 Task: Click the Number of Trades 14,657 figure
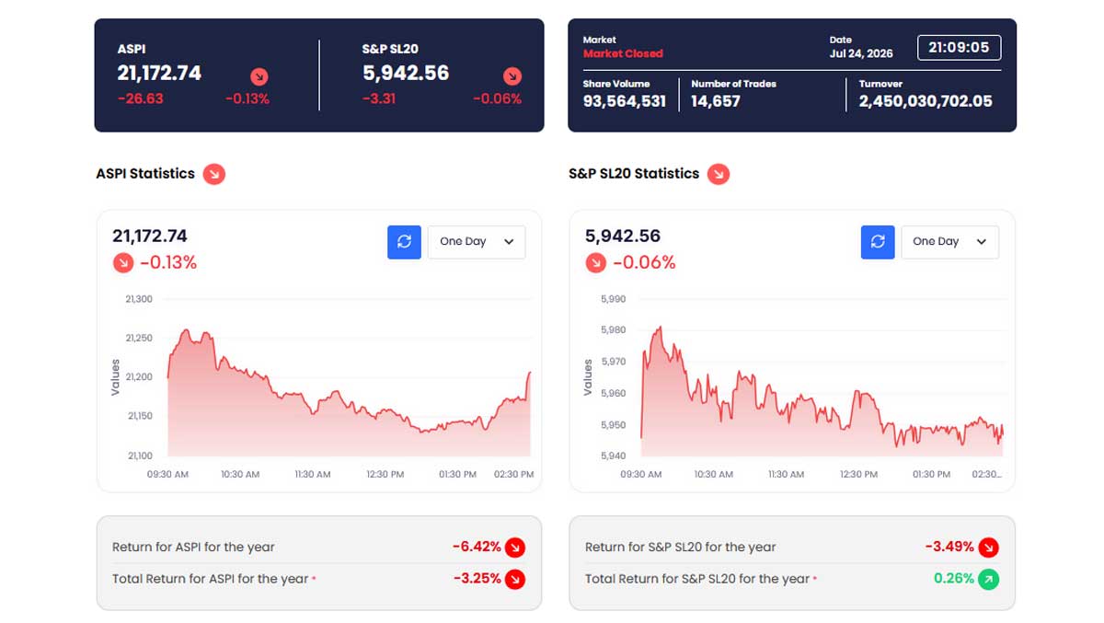pyautogui.click(x=716, y=101)
